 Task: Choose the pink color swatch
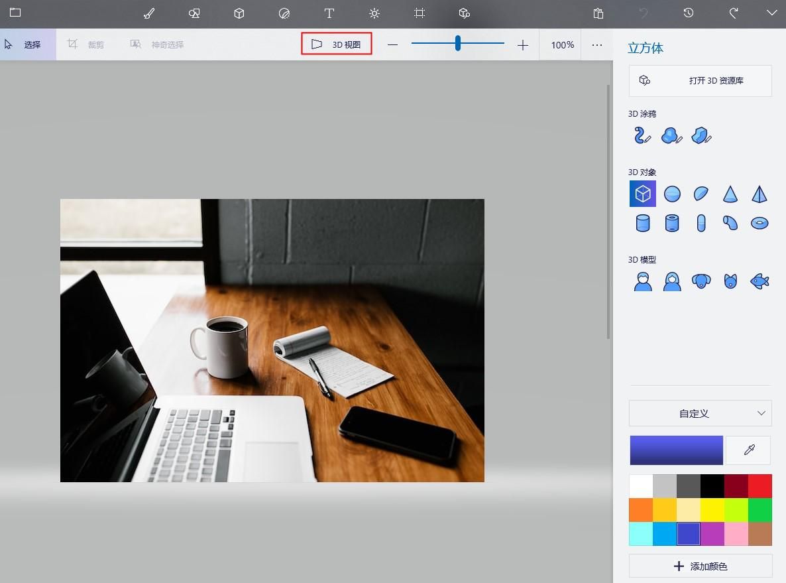pos(736,533)
